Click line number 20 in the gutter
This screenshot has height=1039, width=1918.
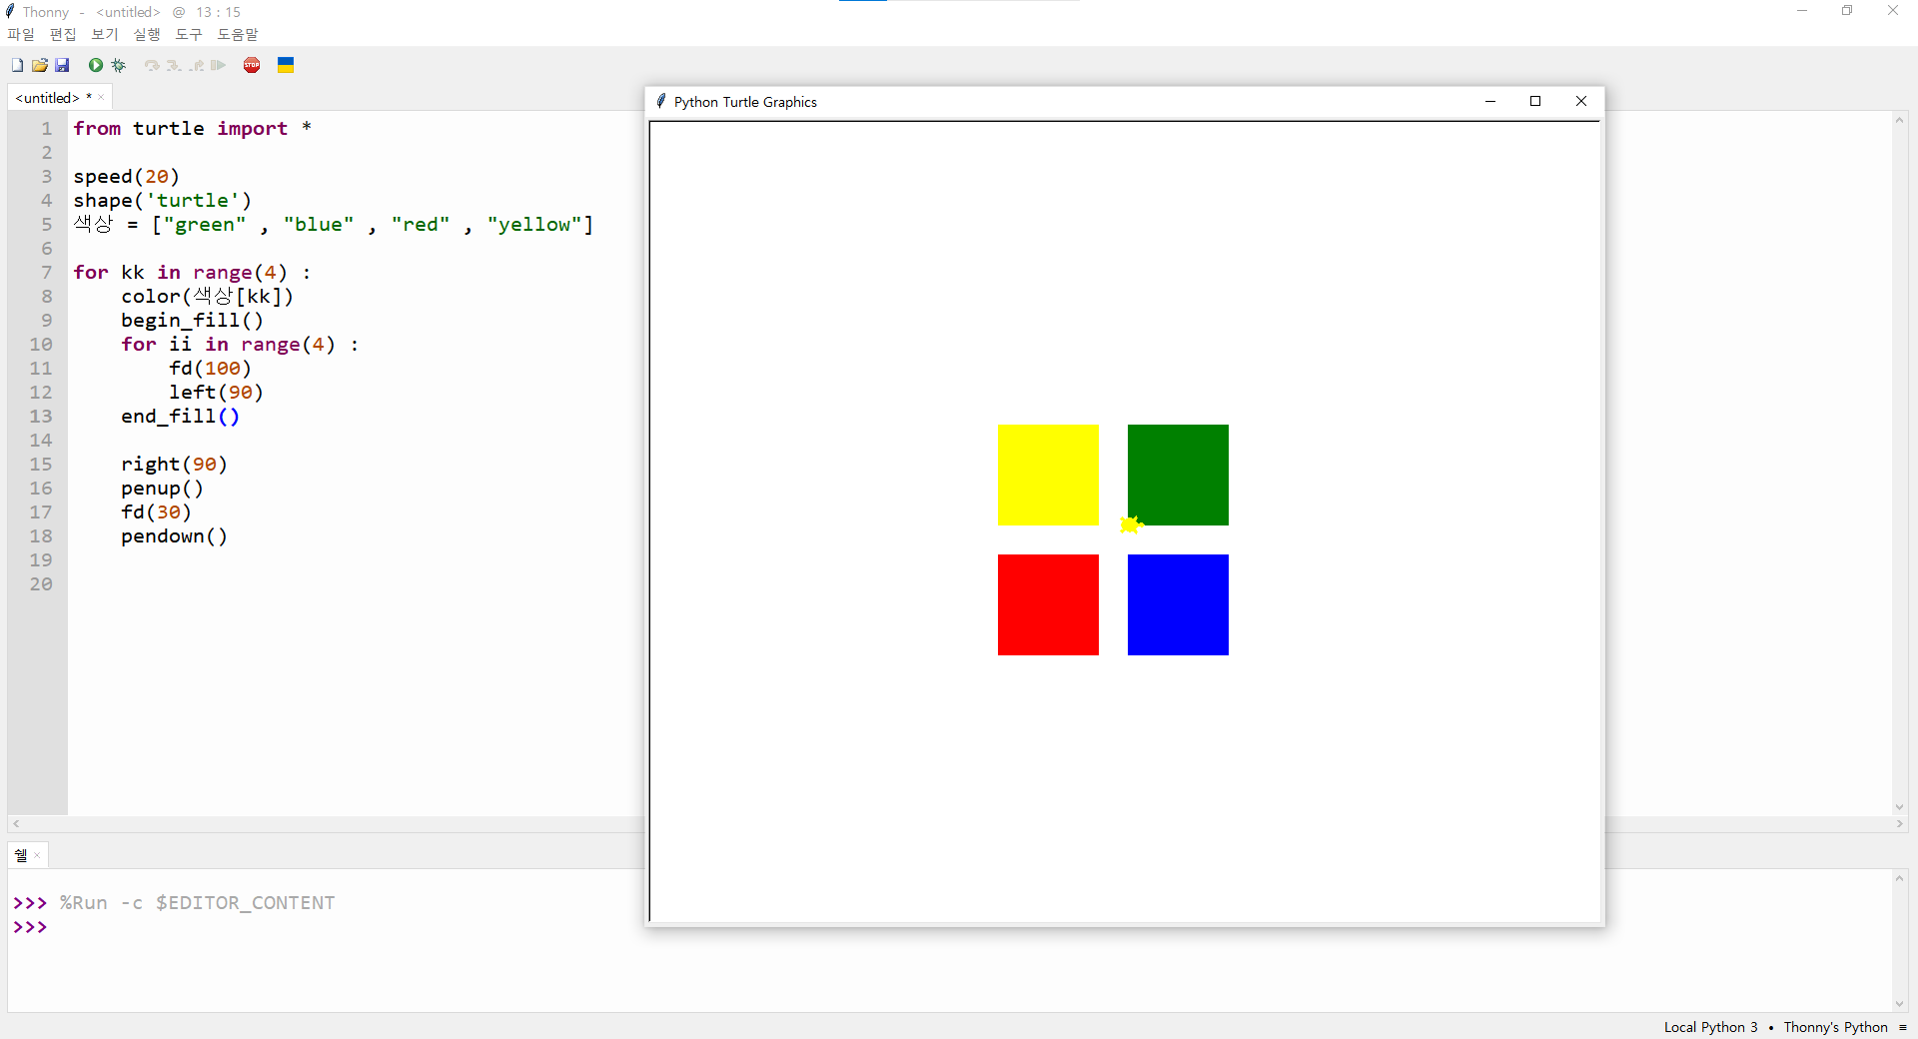[x=40, y=583]
